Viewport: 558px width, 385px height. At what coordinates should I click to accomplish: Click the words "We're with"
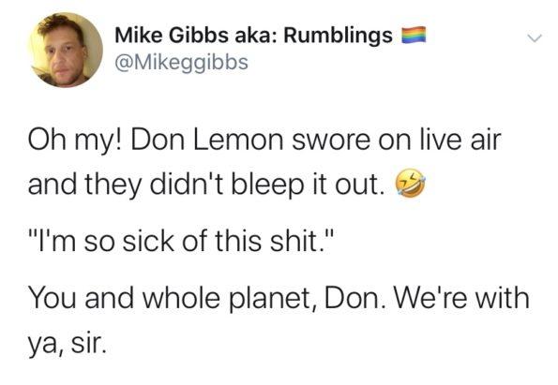tap(462, 297)
